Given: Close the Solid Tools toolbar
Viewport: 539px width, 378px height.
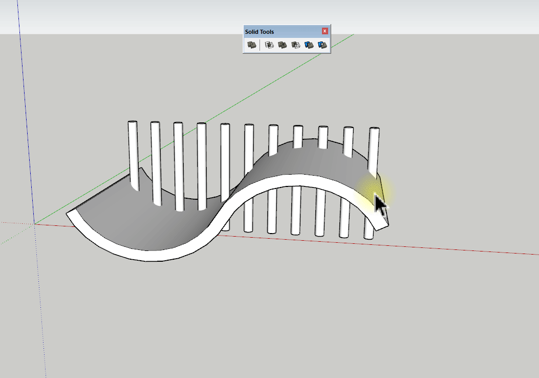Looking at the screenshot, I should point(325,31).
